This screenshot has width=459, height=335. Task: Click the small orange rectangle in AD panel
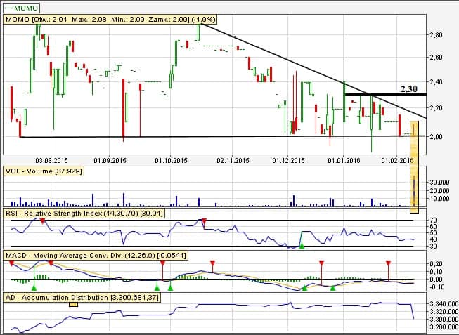point(73,304)
